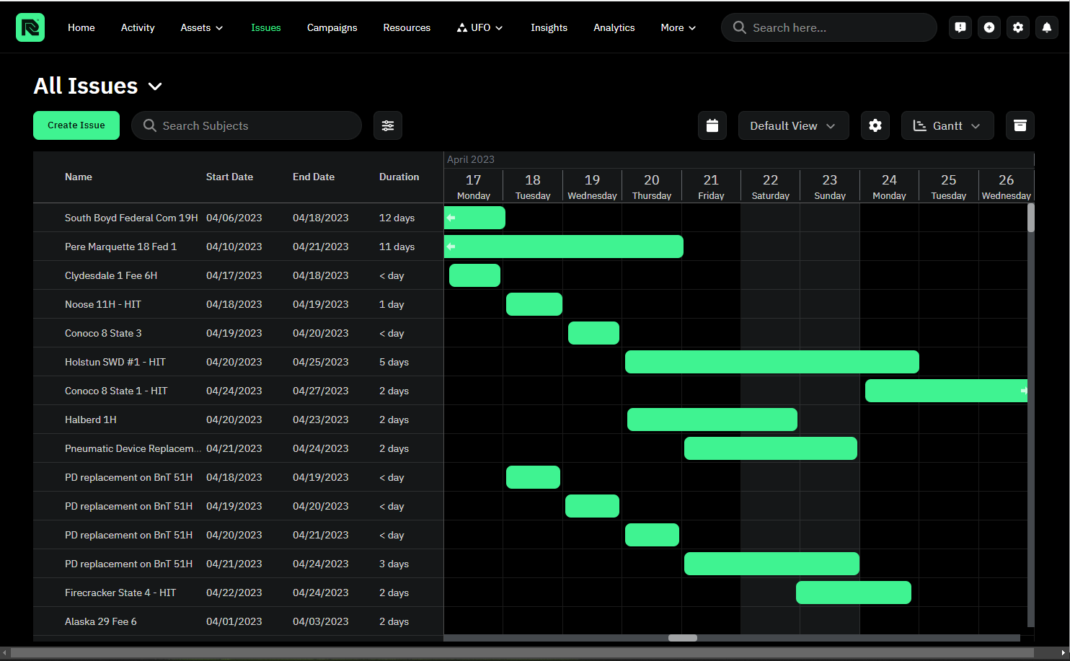Click the Gantt horizontal scrollbar thumb
The height and width of the screenshot is (661, 1070).
pos(683,638)
